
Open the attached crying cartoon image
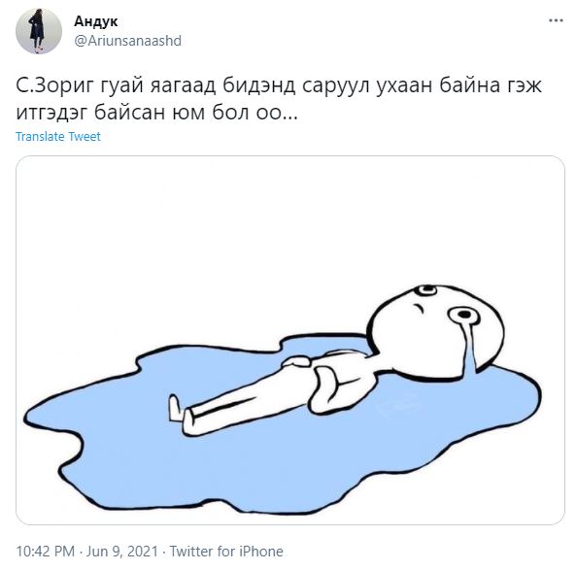290,340
